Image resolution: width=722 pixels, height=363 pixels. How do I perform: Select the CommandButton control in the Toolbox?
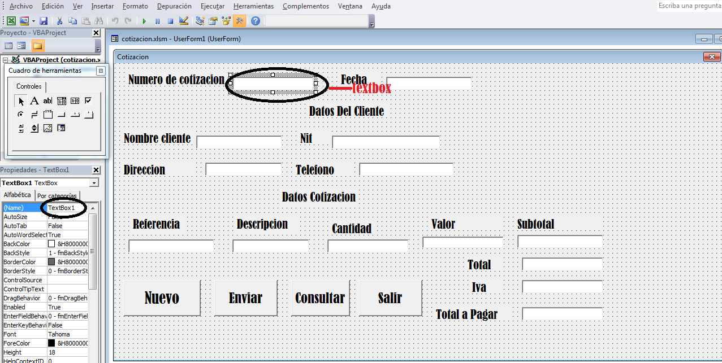coord(62,115)
